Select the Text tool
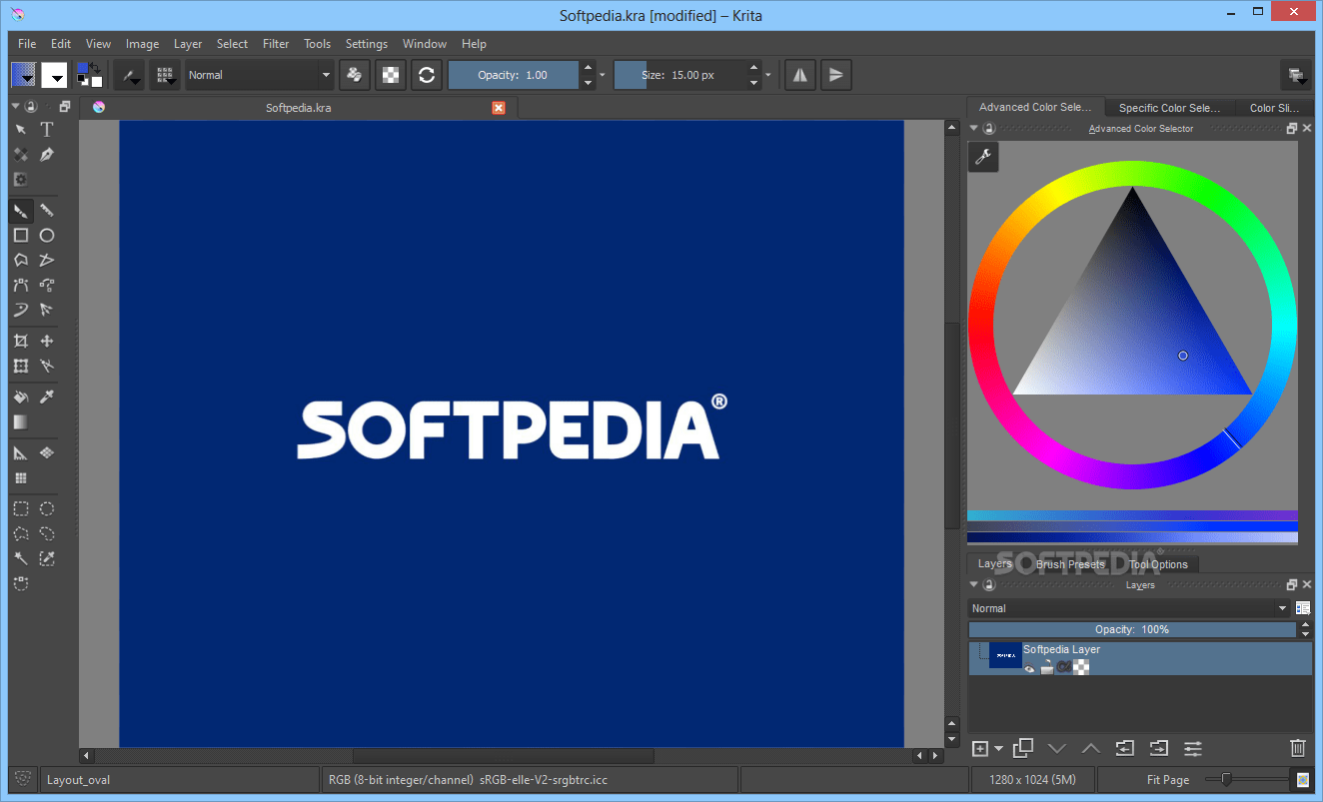The width and height of the screenshot is (1323, 802). coord(46,129)
